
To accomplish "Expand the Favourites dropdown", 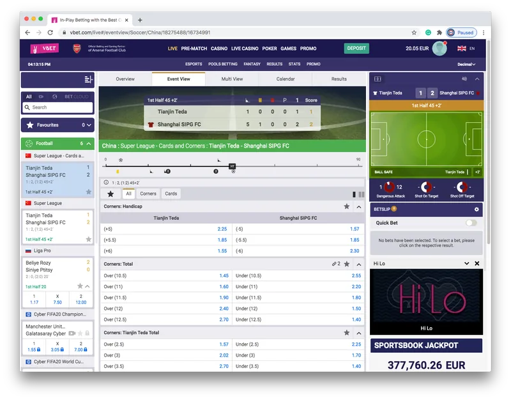I will (x=89, y=125).
